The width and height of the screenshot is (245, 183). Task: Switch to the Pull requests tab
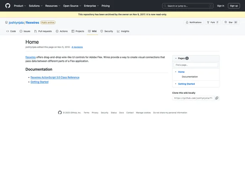43,31
